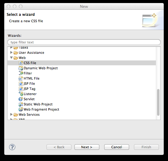Viewport: 168px width, 161px height.
Task: Click the Next > button
Action: pyautogui.click(x=87, y=147)
